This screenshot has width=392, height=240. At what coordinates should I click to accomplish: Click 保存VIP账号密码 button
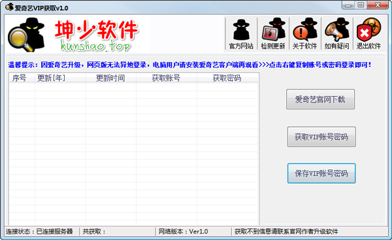pyautogui.click(x=321, y=173)
